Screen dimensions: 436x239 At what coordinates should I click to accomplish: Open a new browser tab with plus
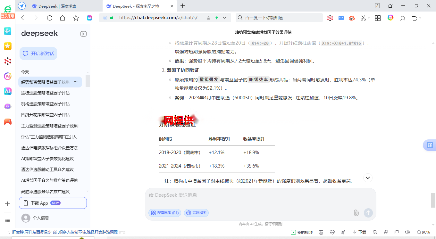click(183, 6)
